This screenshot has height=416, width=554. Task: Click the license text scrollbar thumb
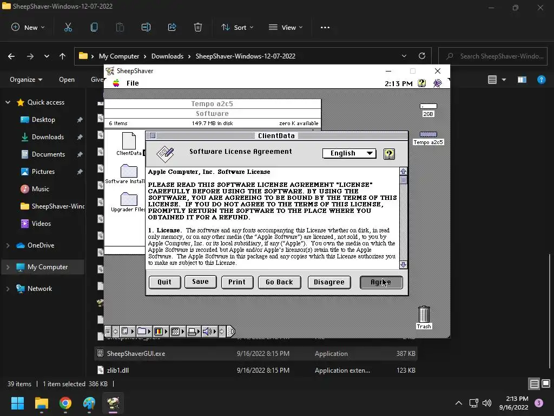[403, 180]
